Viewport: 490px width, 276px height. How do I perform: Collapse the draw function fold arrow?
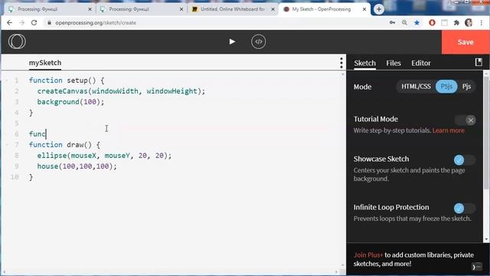[7, 145]
